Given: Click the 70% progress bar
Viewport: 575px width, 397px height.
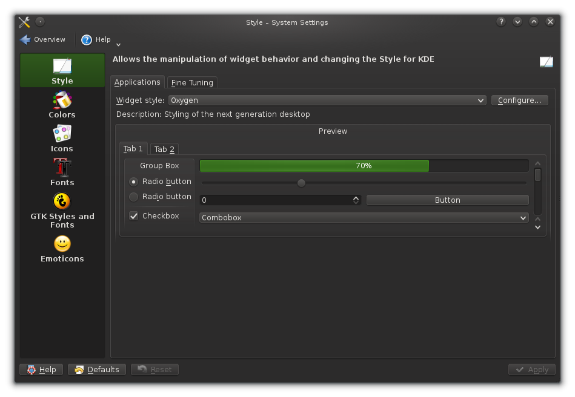Looking at the screenshot, I should [x=364, y=166].
